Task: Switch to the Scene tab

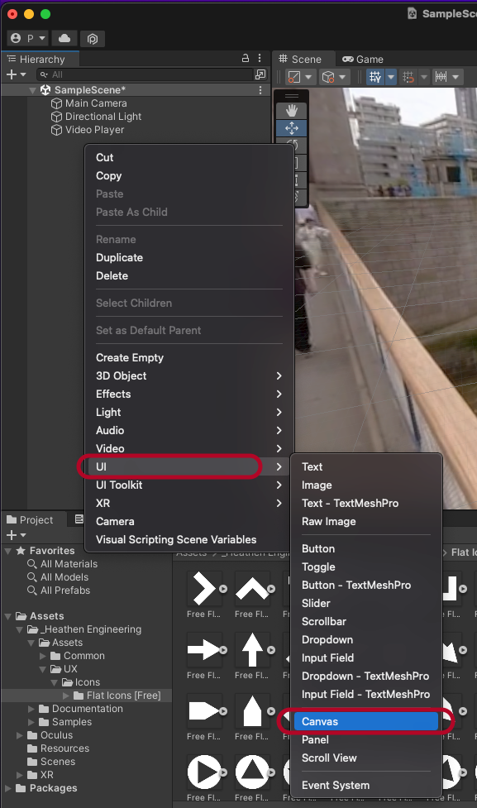Action: click(300, 60)
